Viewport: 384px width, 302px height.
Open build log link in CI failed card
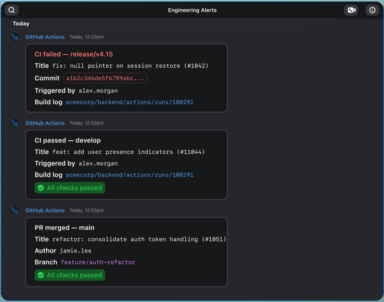click(129, 102)
